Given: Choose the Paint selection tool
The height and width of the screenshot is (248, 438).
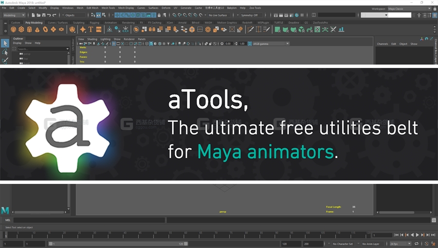Looking at the screenshot, I should (5, 61).
